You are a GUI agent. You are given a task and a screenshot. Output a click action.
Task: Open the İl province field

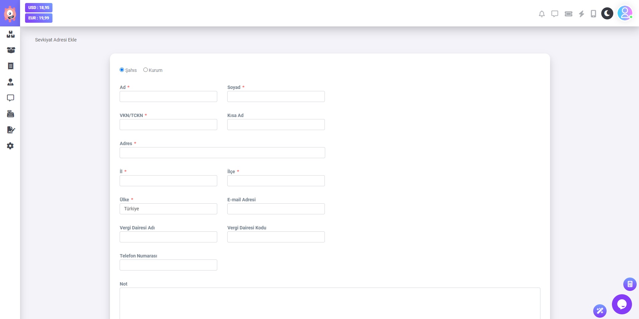[168, 181]
